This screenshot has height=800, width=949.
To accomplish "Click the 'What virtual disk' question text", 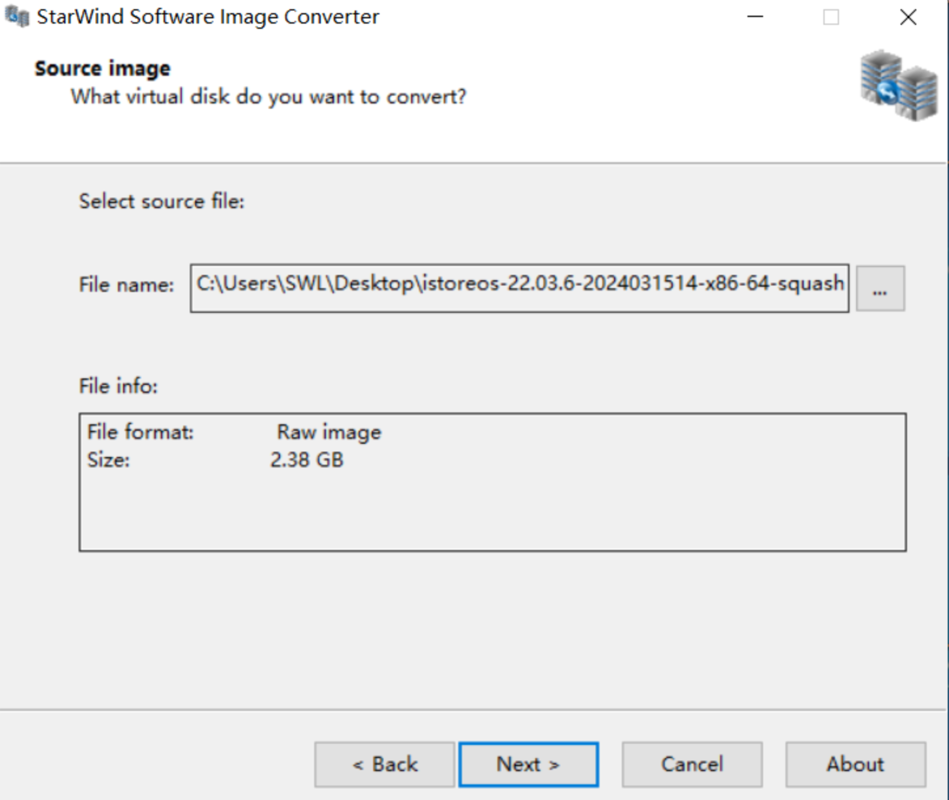I will (268, 97).
